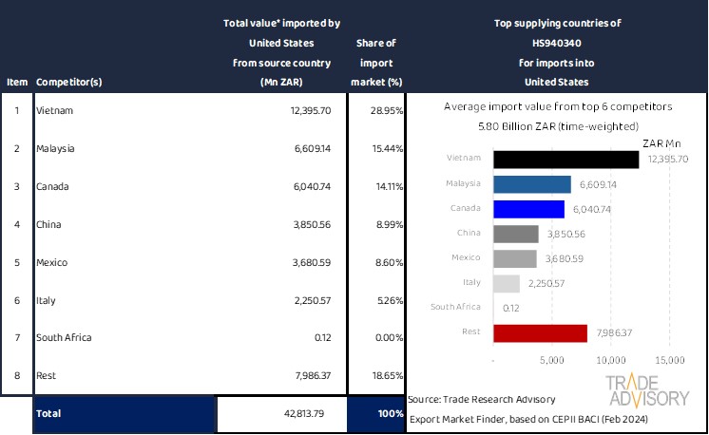709x435 pixels.
Task: Click the bright blue Canada bar
Action: point(529,209)
